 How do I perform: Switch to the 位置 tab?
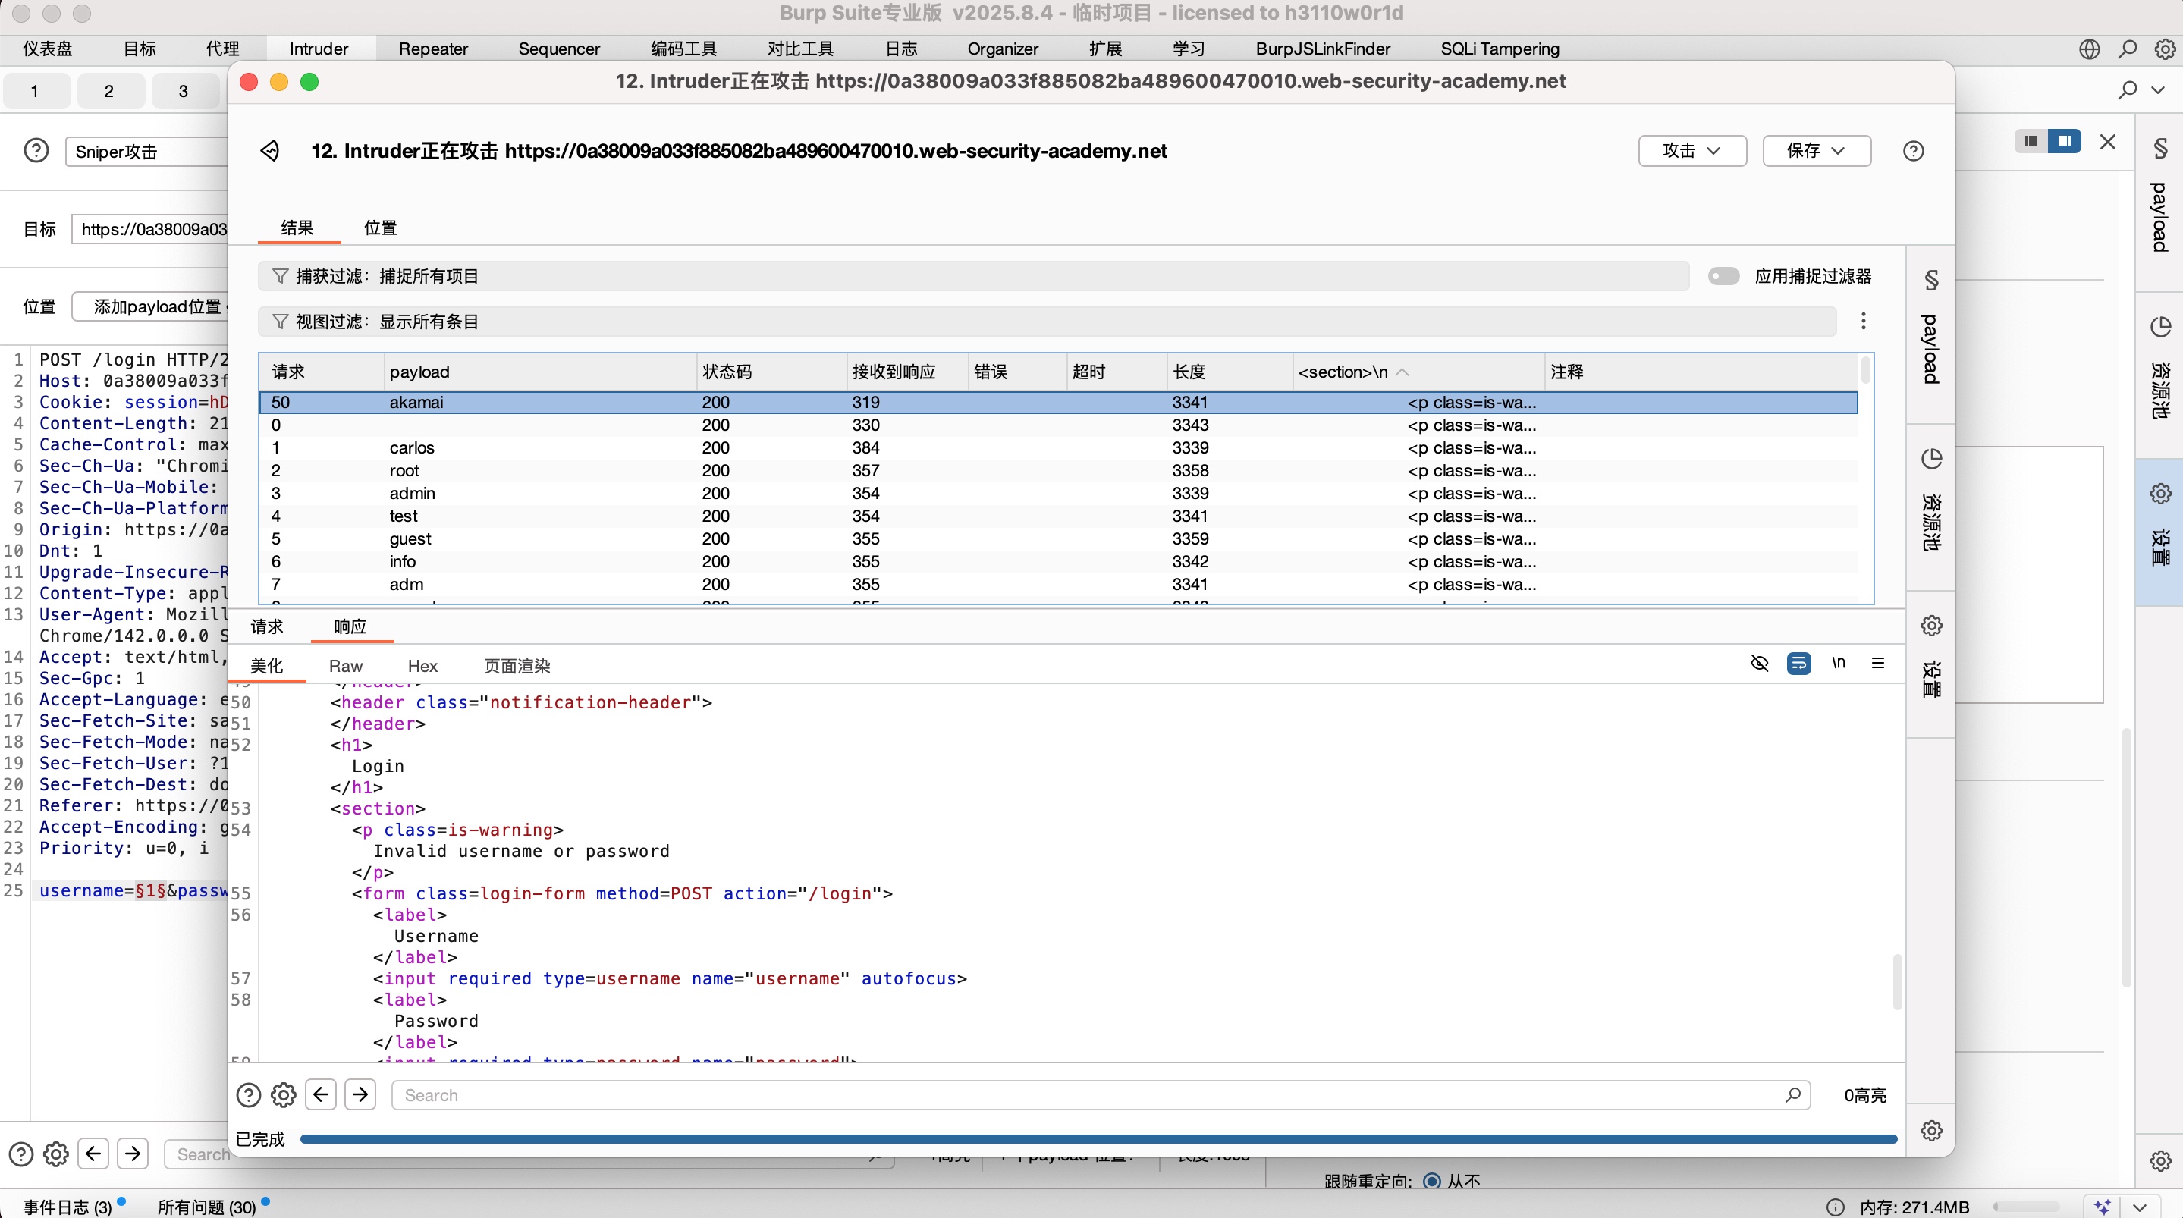coord(381,228)
